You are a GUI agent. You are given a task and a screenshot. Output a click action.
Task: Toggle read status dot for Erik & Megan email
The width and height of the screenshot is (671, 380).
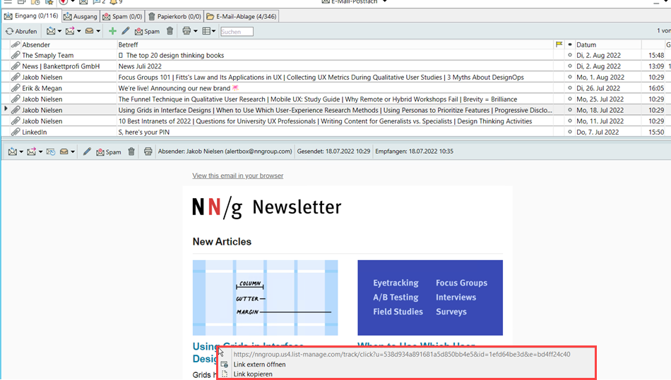[569, 88]
